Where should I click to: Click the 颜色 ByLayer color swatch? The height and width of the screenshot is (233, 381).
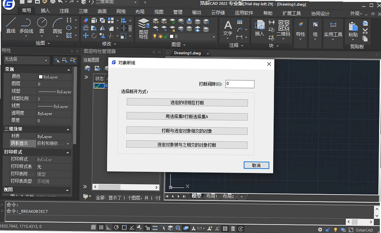41,77
